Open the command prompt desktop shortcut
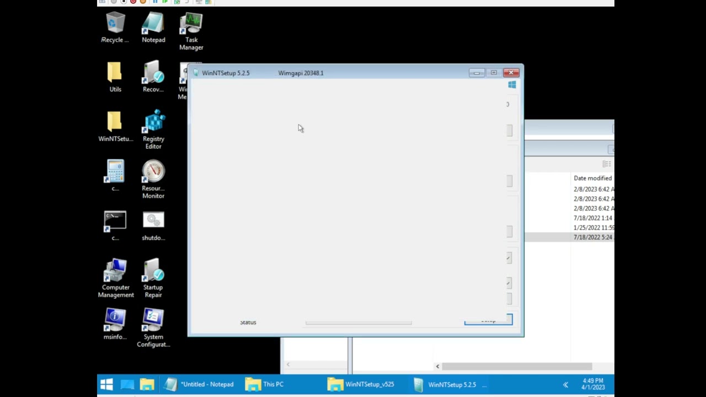Screen dimensions: 706x397 tap(115, 226)
